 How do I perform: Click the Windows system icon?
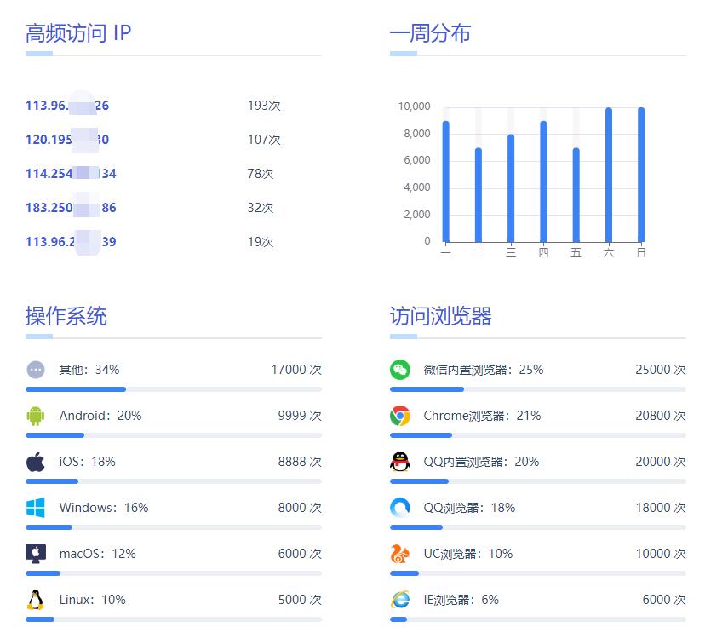pyautogui.click(x=34, y=508)
